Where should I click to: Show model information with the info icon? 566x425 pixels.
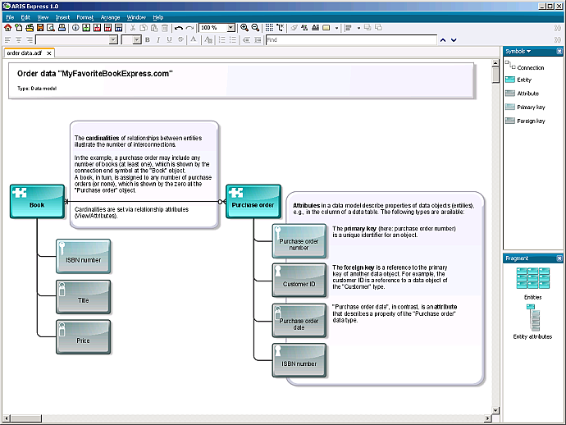pyautogui.click(x=75, y=28)
